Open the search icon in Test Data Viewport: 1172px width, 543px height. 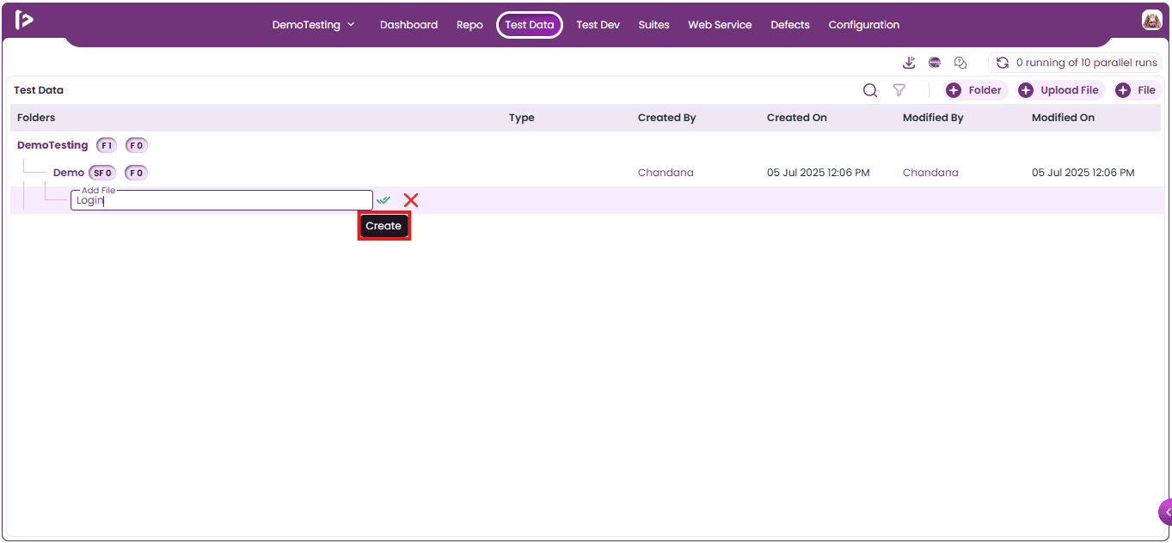(870, 90)
